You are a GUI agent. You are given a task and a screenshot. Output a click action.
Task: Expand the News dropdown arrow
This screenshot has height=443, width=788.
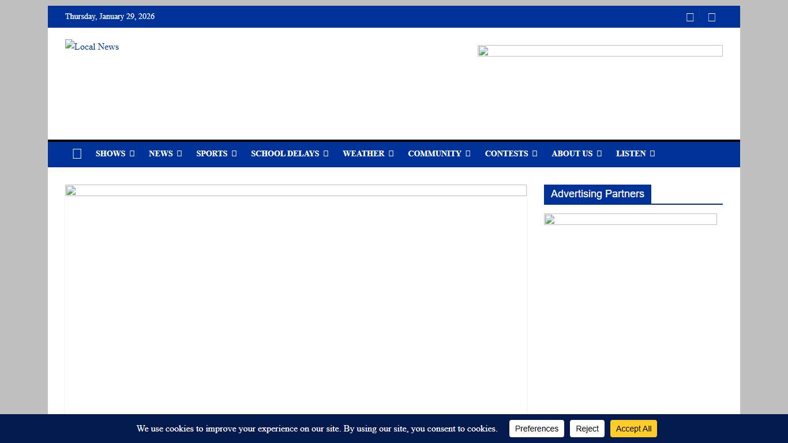click(x=179, y=154)
